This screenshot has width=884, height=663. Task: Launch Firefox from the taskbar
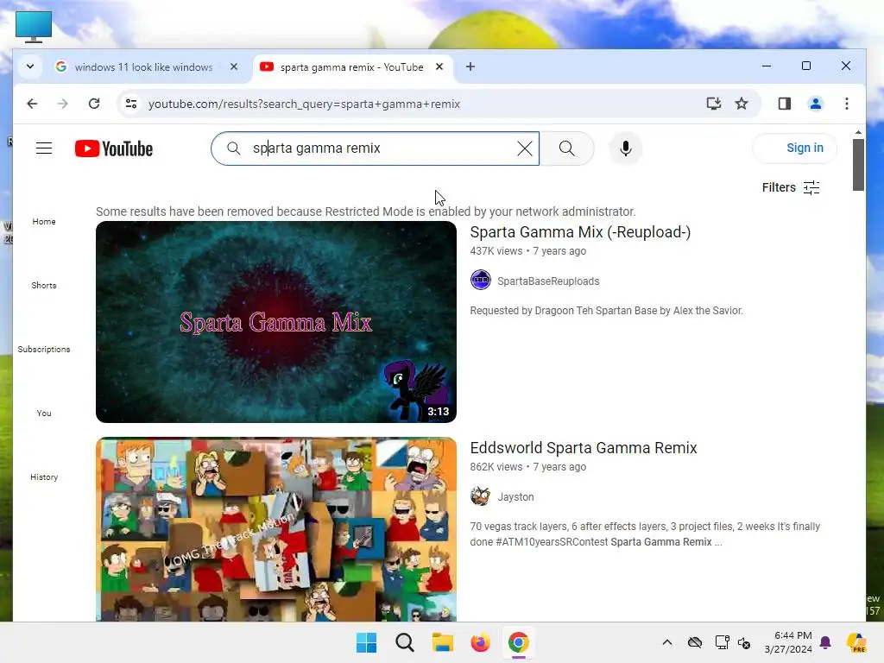tap(480, 642)
